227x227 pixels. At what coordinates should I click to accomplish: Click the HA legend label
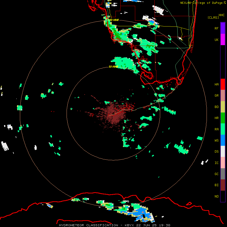[216, 84]
